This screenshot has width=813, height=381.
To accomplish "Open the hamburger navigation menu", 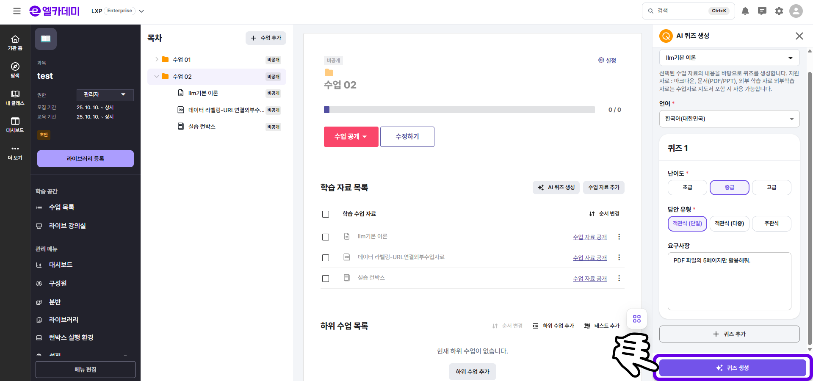I will 17,11.
